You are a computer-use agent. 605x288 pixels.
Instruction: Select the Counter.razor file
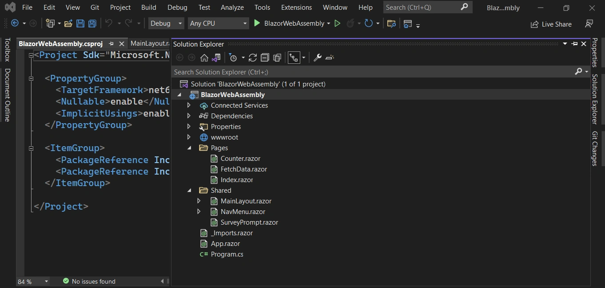[x=240, y=159]
